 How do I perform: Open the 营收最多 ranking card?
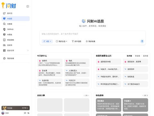pos(108,105)
